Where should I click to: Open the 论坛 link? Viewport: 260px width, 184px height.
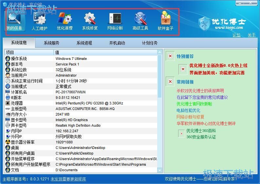pos(236,35)
